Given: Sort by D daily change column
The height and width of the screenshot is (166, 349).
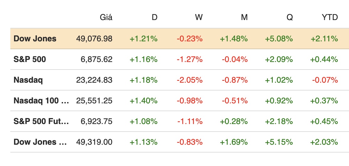Looking at the screenshot, I should tap(154, 17).
